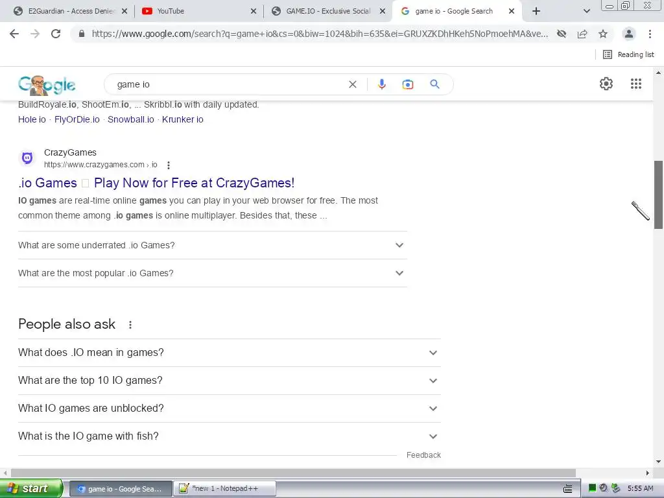Click the Google doodle logo
664x498 pixels.
pos(47,85)
